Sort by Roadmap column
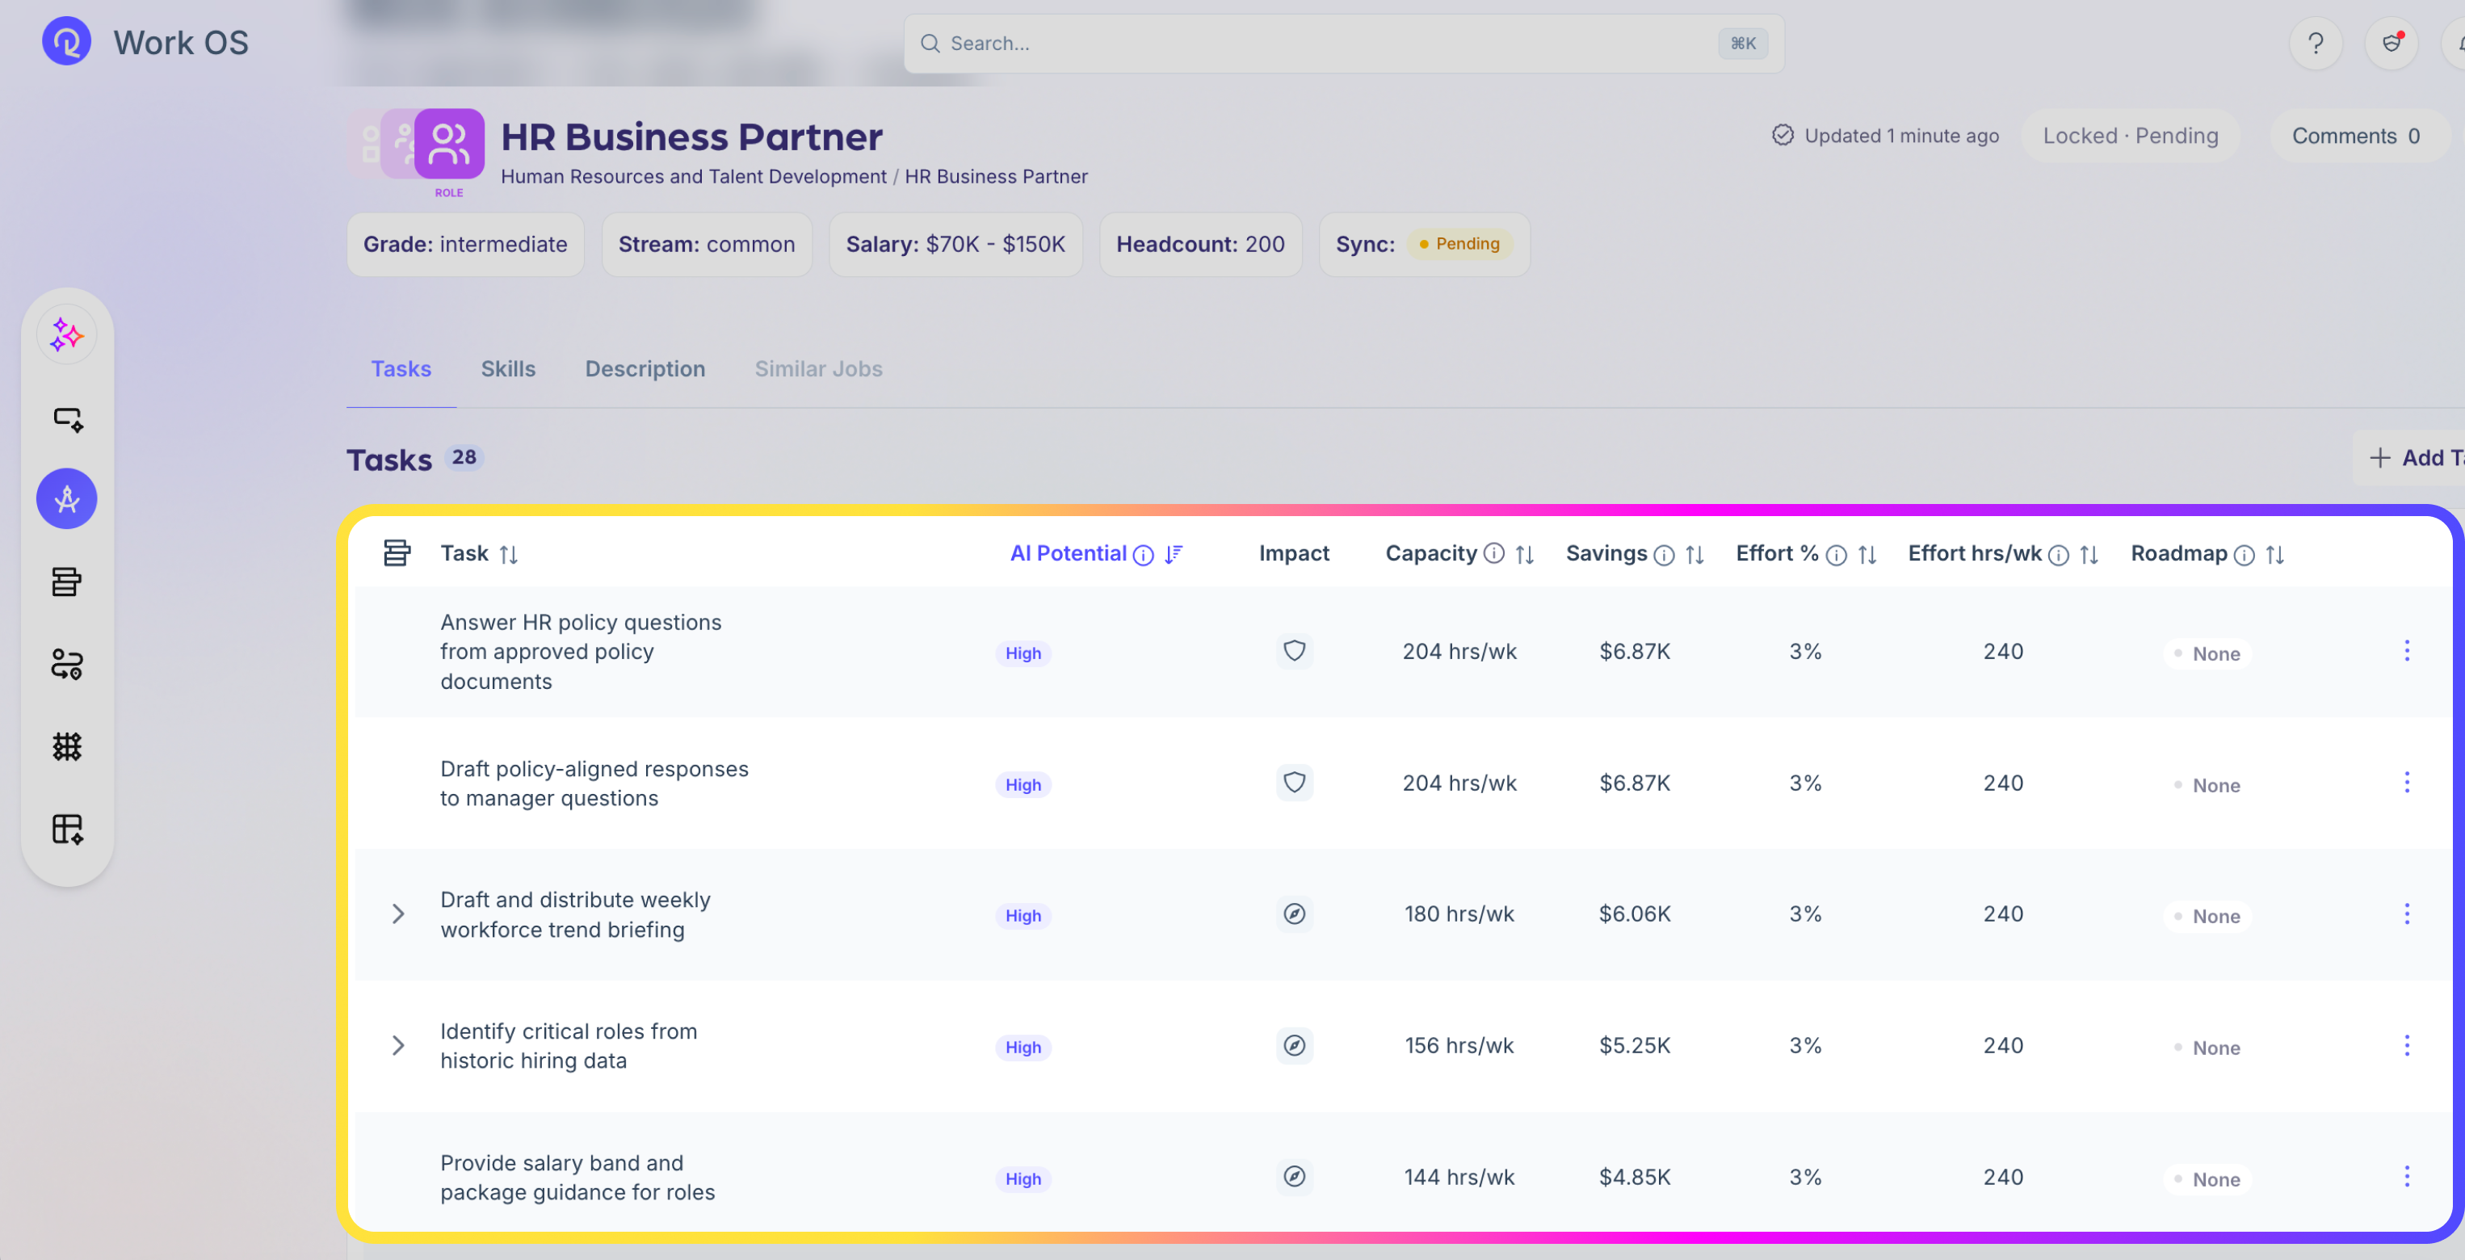The image size is (2465, 1260). coord(2274,554)
